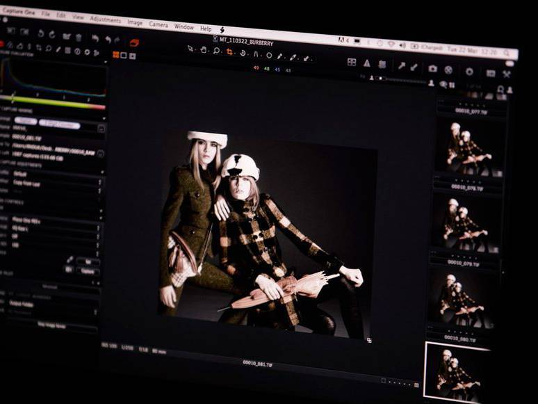Viewport: 538px width, 404px height.
Task: Click the preferences gear icon
Action: [x=469, y=72]
